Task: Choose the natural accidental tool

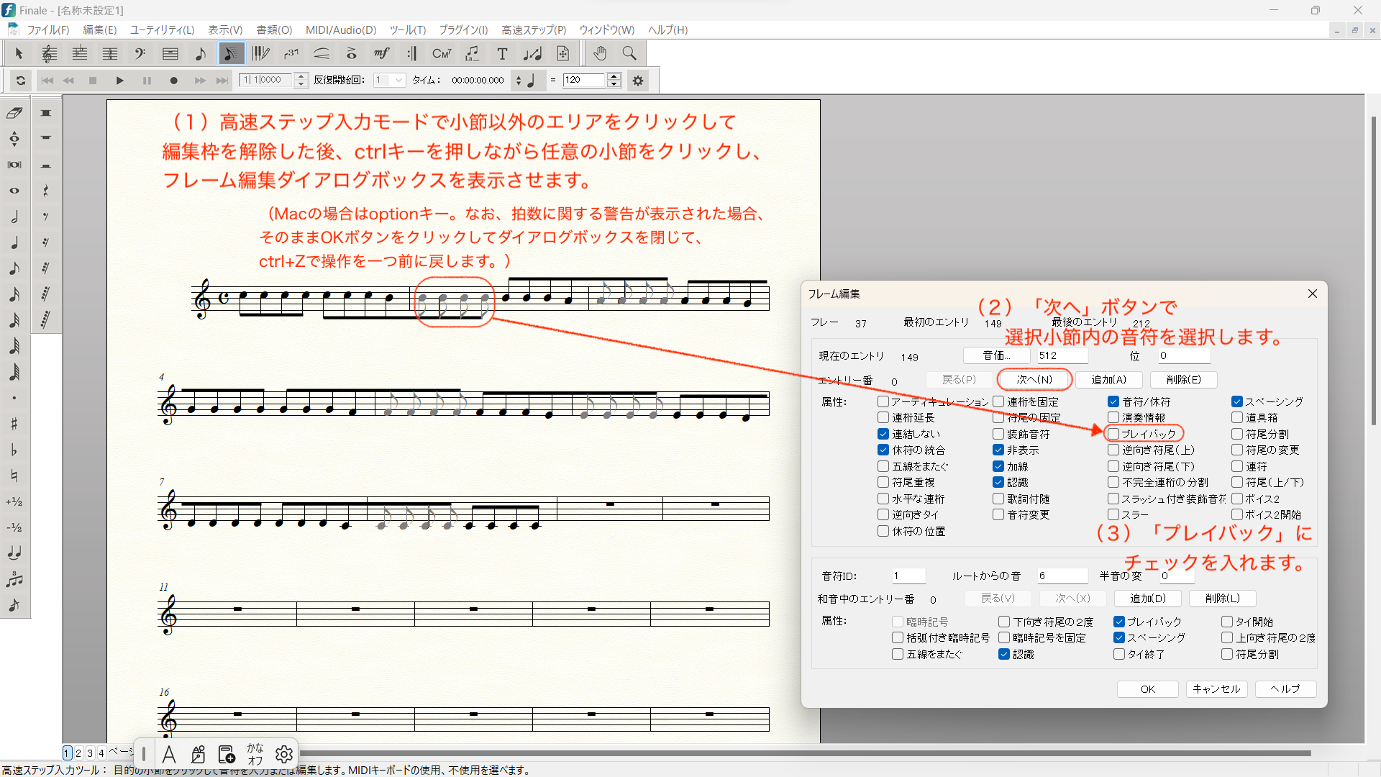Action: [x=14, y=476]
